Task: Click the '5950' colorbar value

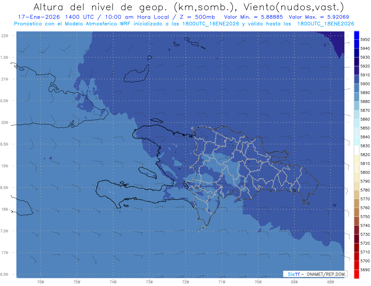Action: point(365,39)
